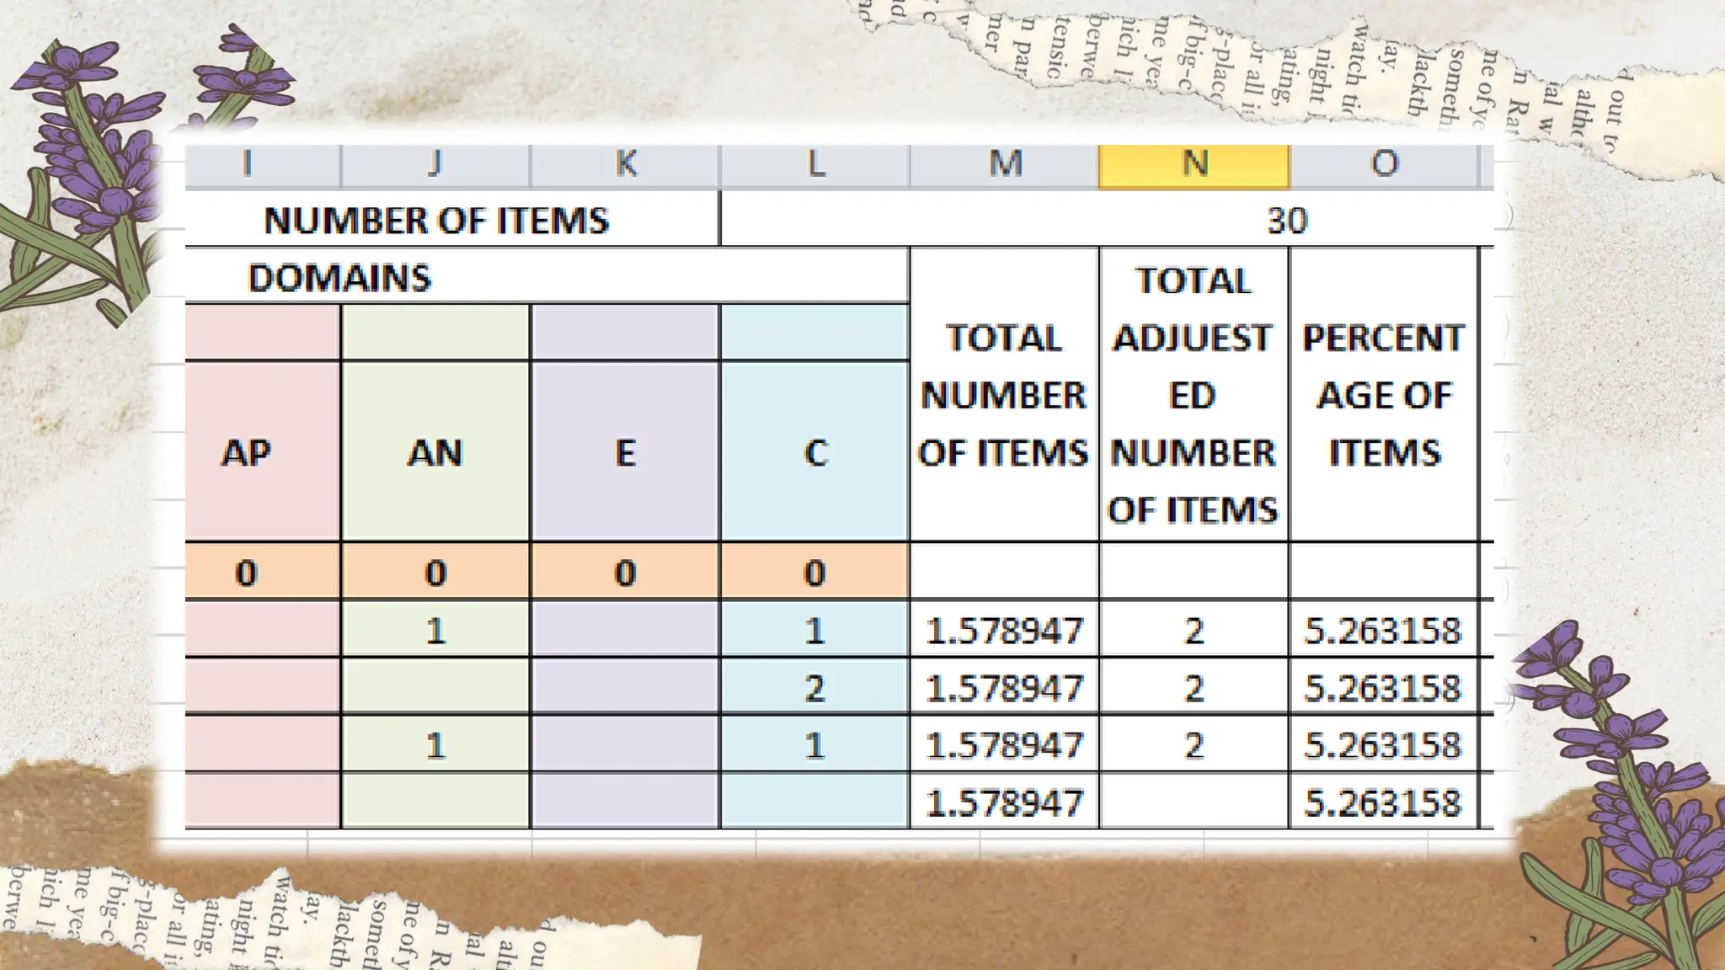Select column header J

pyautogui.click(x=435, y=164)
